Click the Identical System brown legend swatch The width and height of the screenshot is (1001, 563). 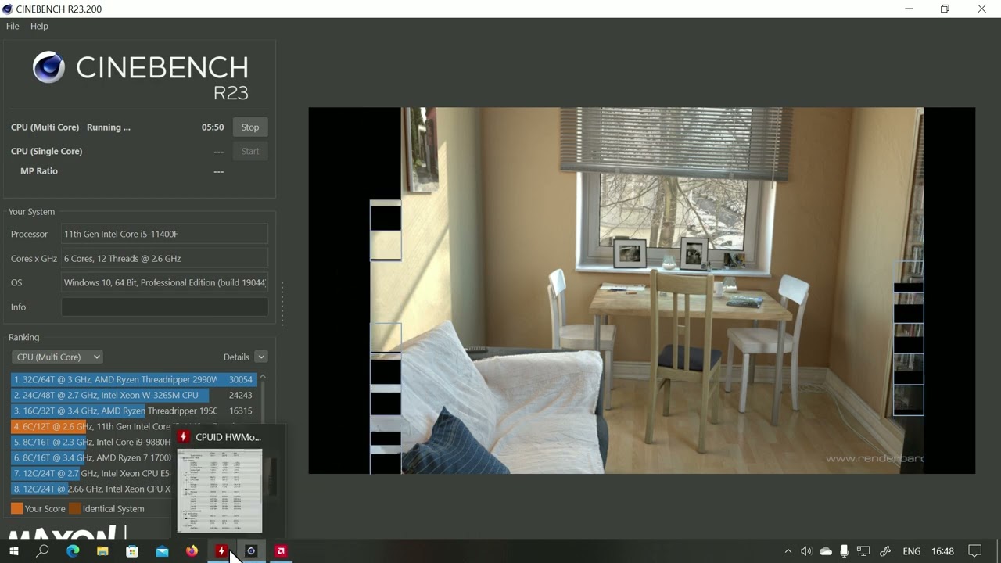coord(74,508)
